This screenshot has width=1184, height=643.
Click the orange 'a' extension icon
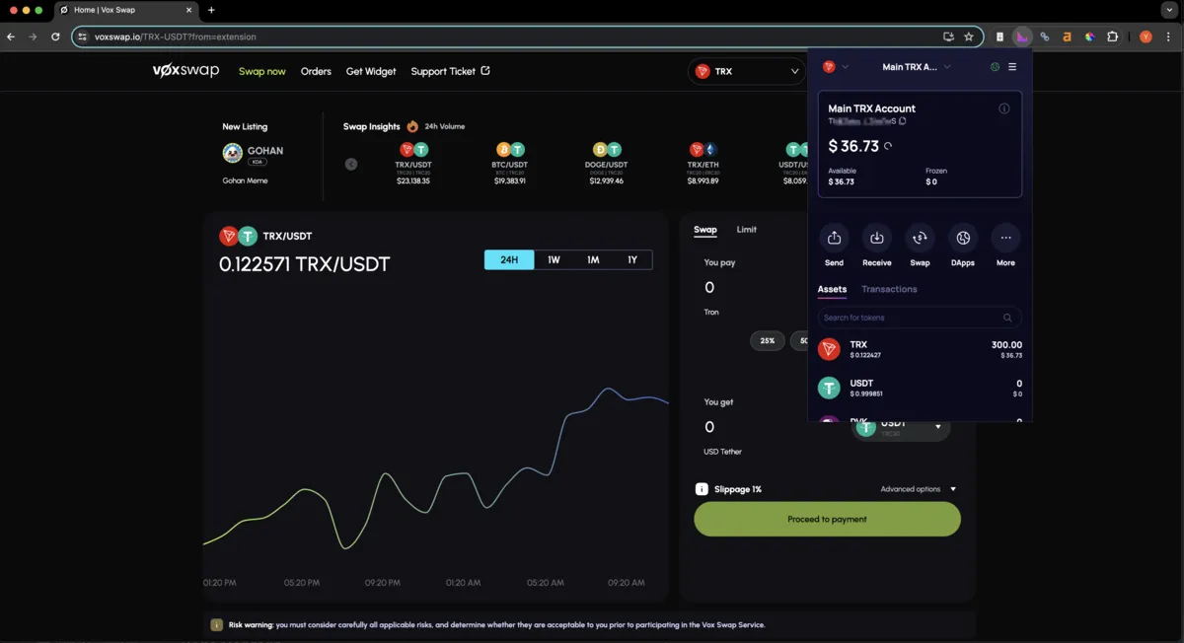pyautogui.click(x=1068, y=36)
